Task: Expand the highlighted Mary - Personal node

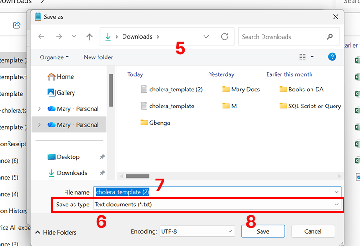Action: pos(39,125)
